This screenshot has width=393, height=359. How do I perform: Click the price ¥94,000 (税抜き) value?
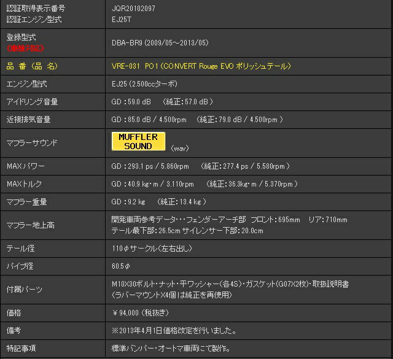point(139,313)
